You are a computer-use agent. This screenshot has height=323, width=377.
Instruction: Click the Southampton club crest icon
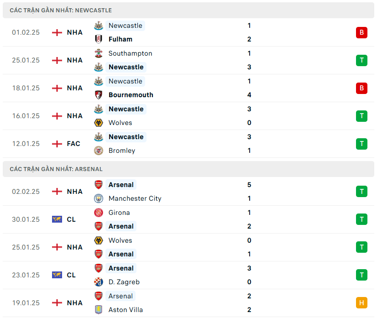(99, 53)
